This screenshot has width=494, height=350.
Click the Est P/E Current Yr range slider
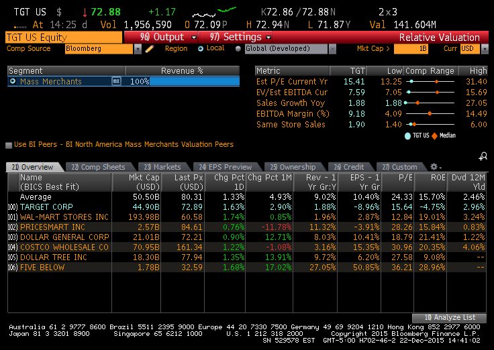pyautogui.click(x=430, y=82)
